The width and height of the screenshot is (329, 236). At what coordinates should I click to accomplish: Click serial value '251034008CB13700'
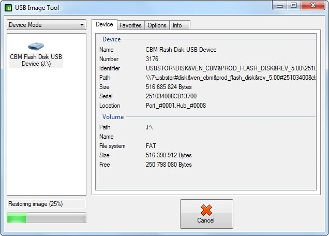pyautogui.click(x=171, y=96)
